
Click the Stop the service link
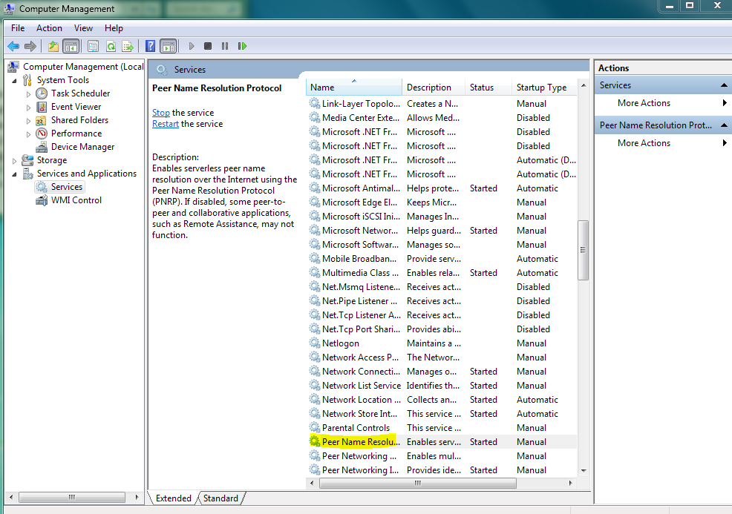click(160, 113)
